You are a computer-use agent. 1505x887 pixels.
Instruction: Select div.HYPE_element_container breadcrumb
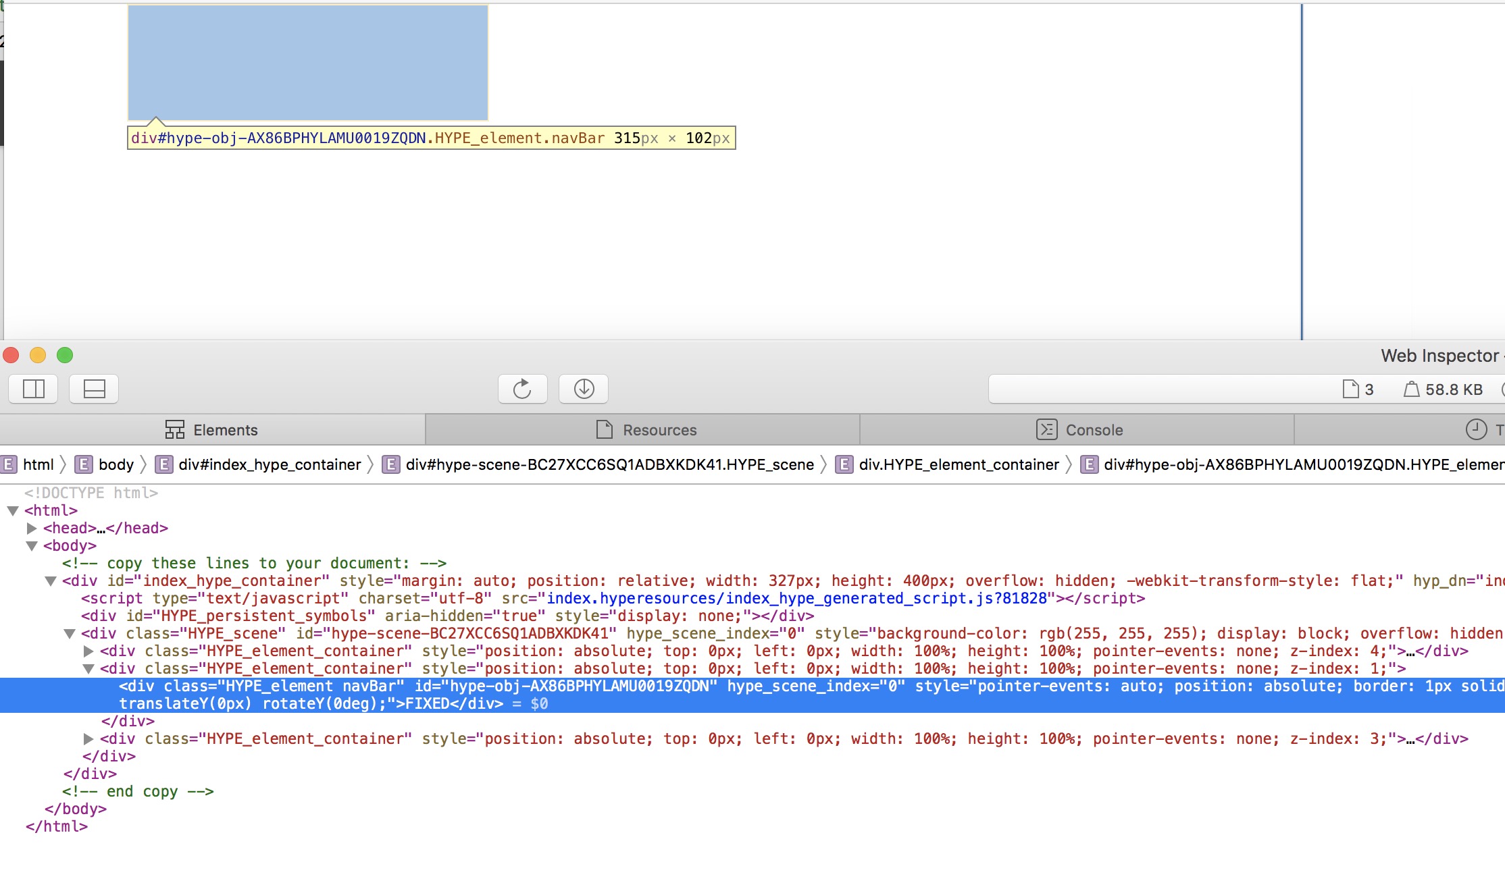pyautogui.click(x=959, y=464)
